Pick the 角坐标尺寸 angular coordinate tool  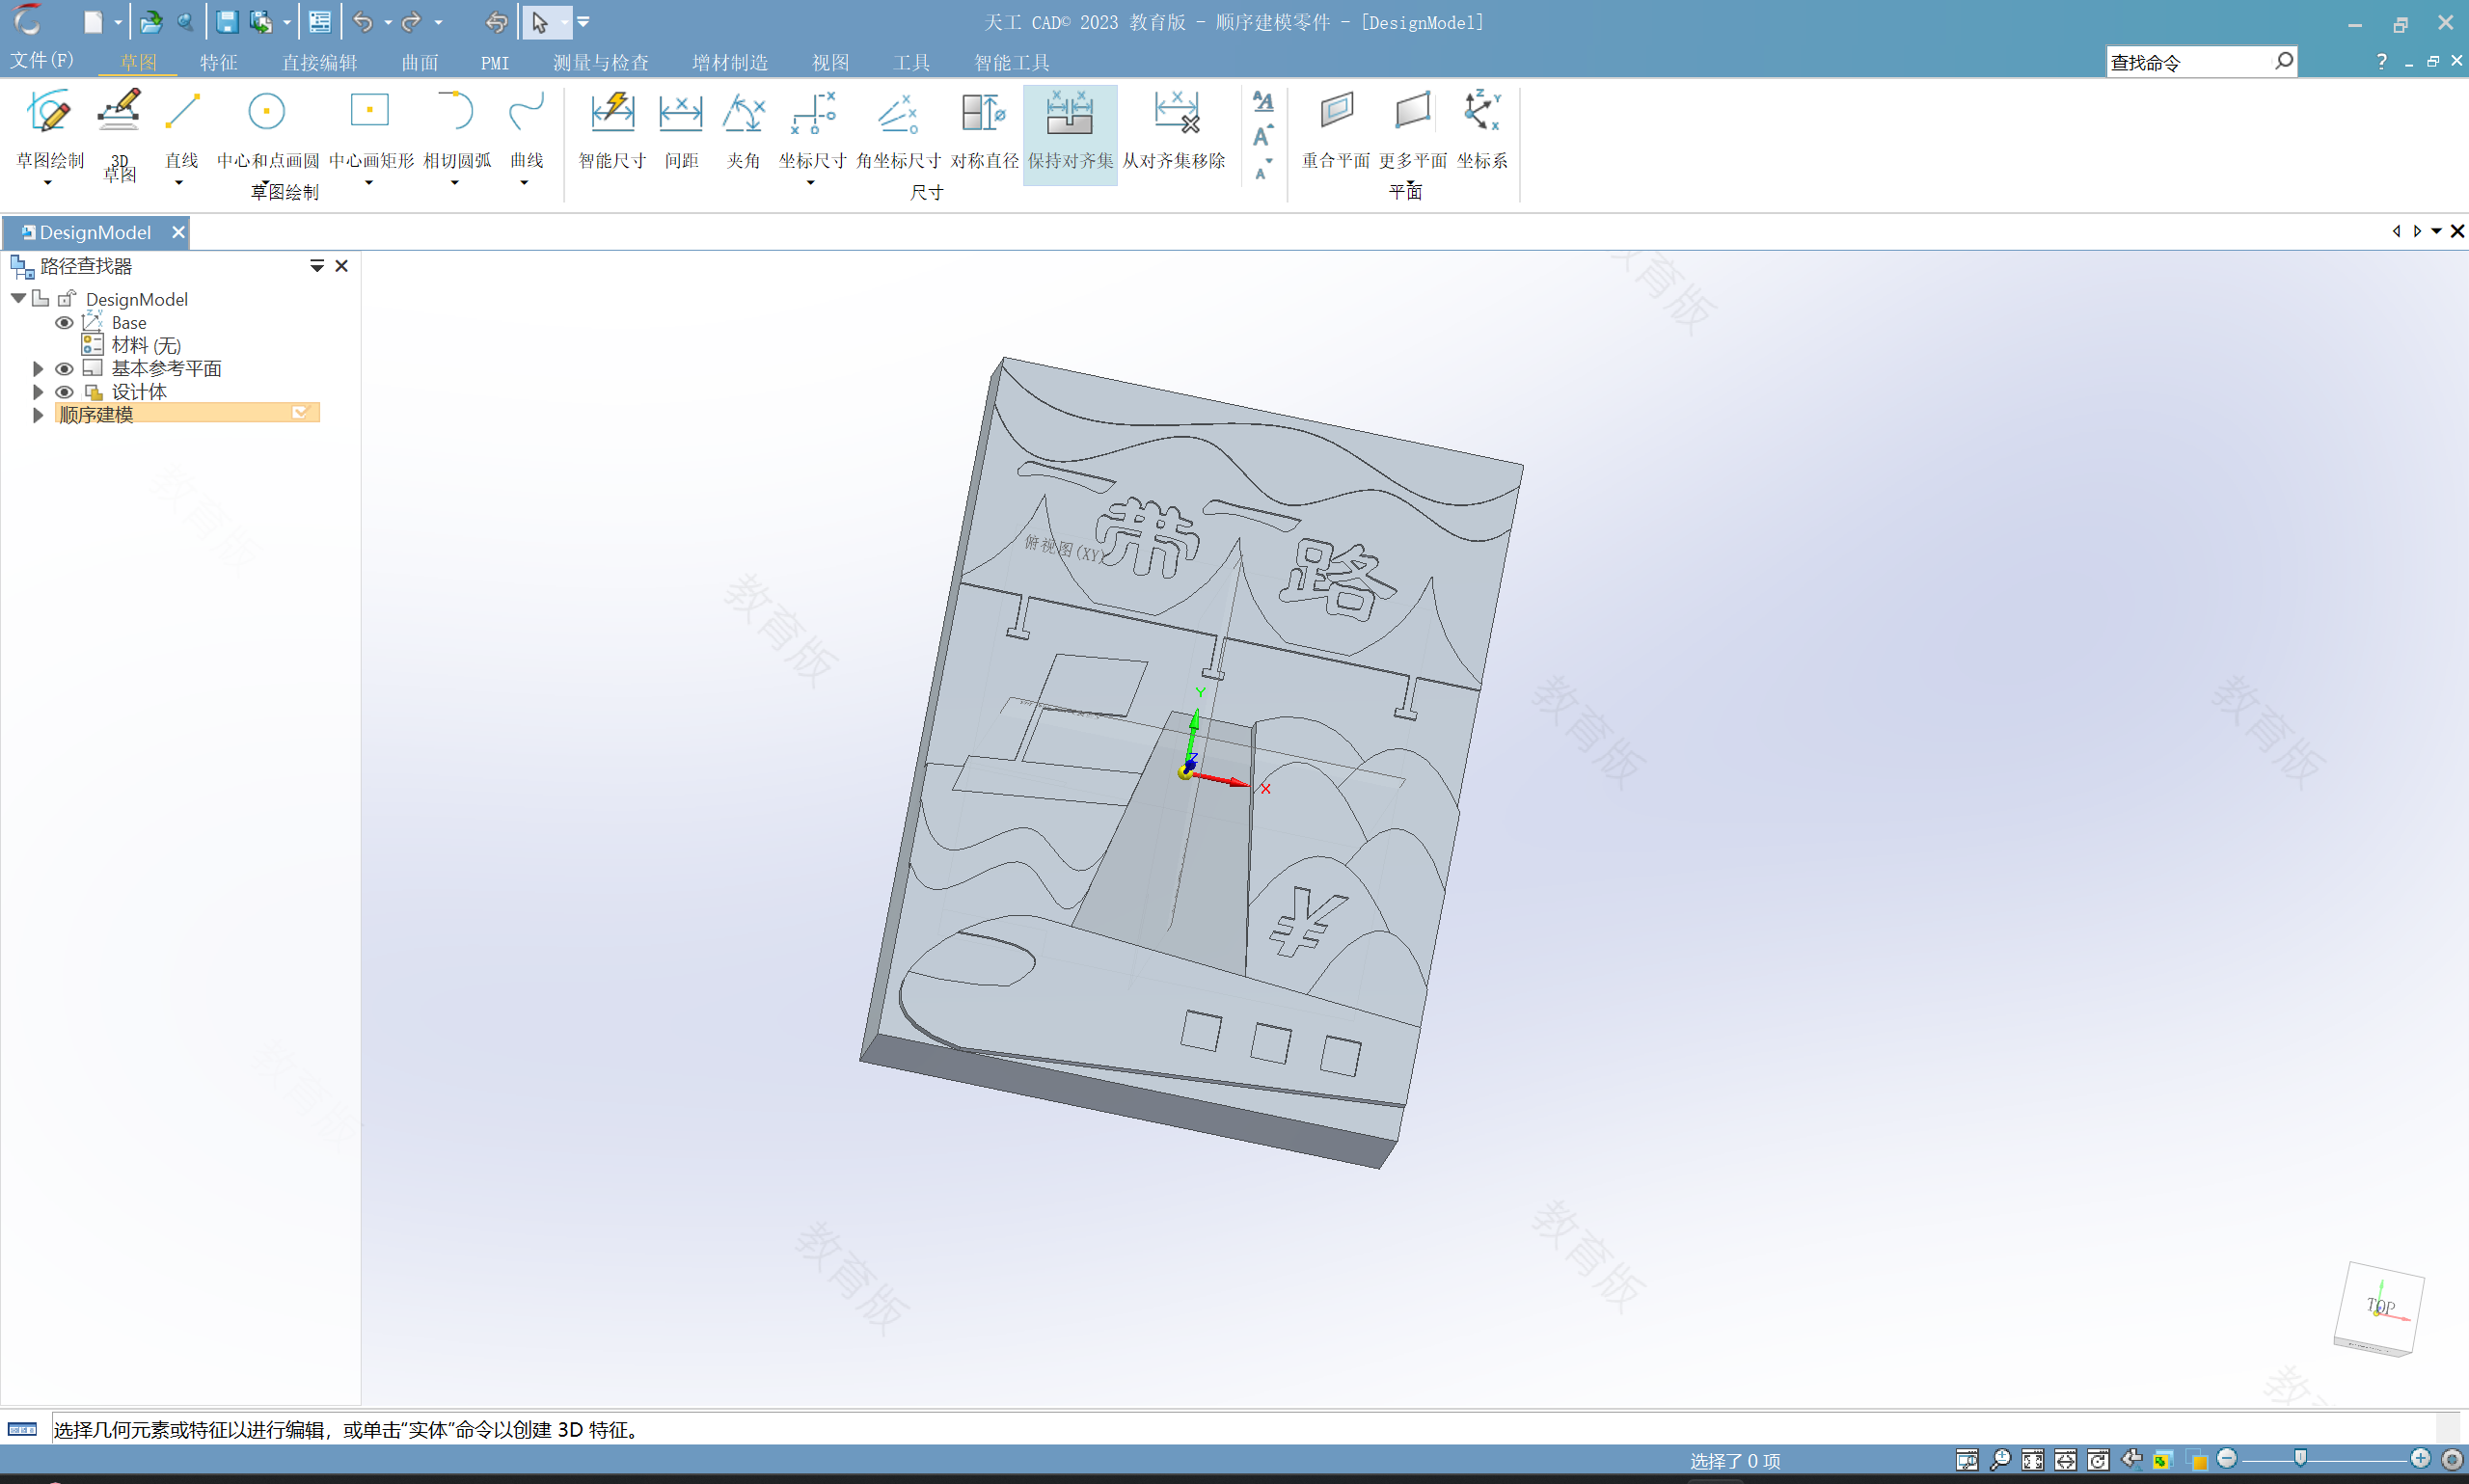click(x=898, y=130)
